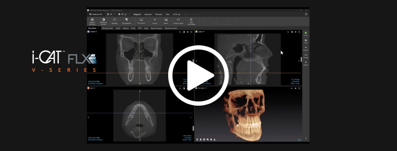Start the 3D inspection tool
The width and height of the screenshot is (397, 151).
(127, 21)
